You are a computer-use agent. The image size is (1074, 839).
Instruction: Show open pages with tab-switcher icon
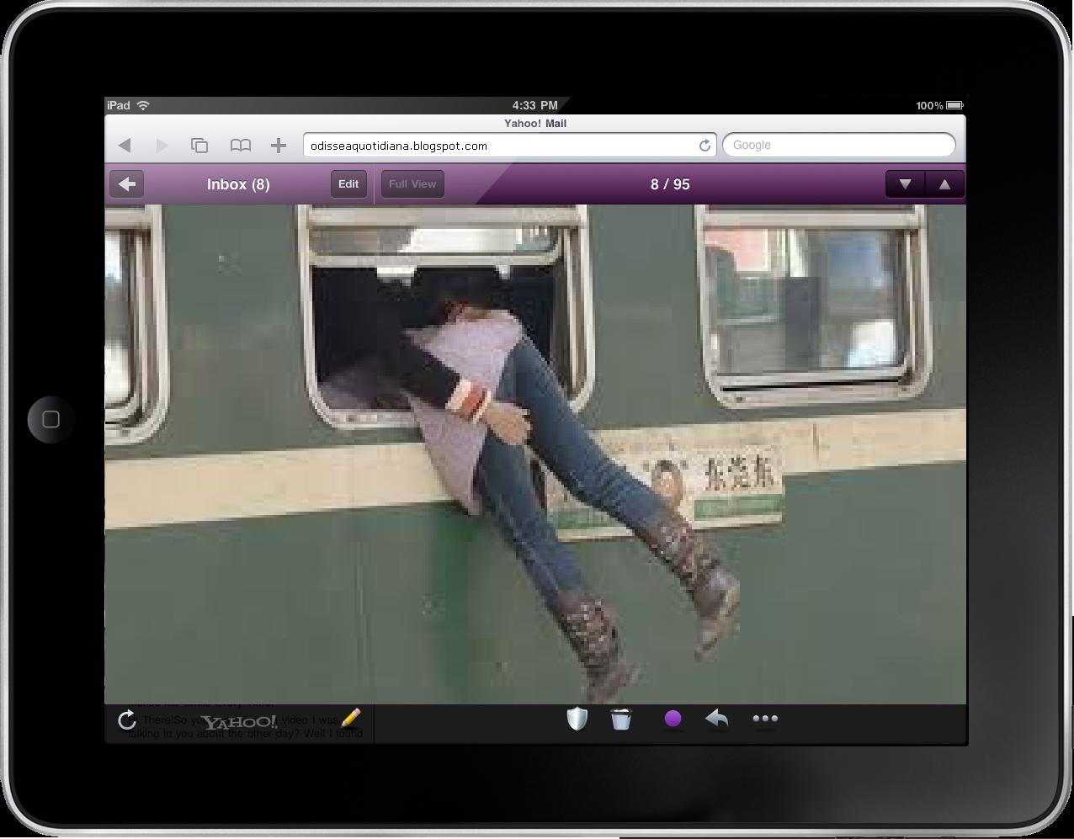tap(200, 145)
